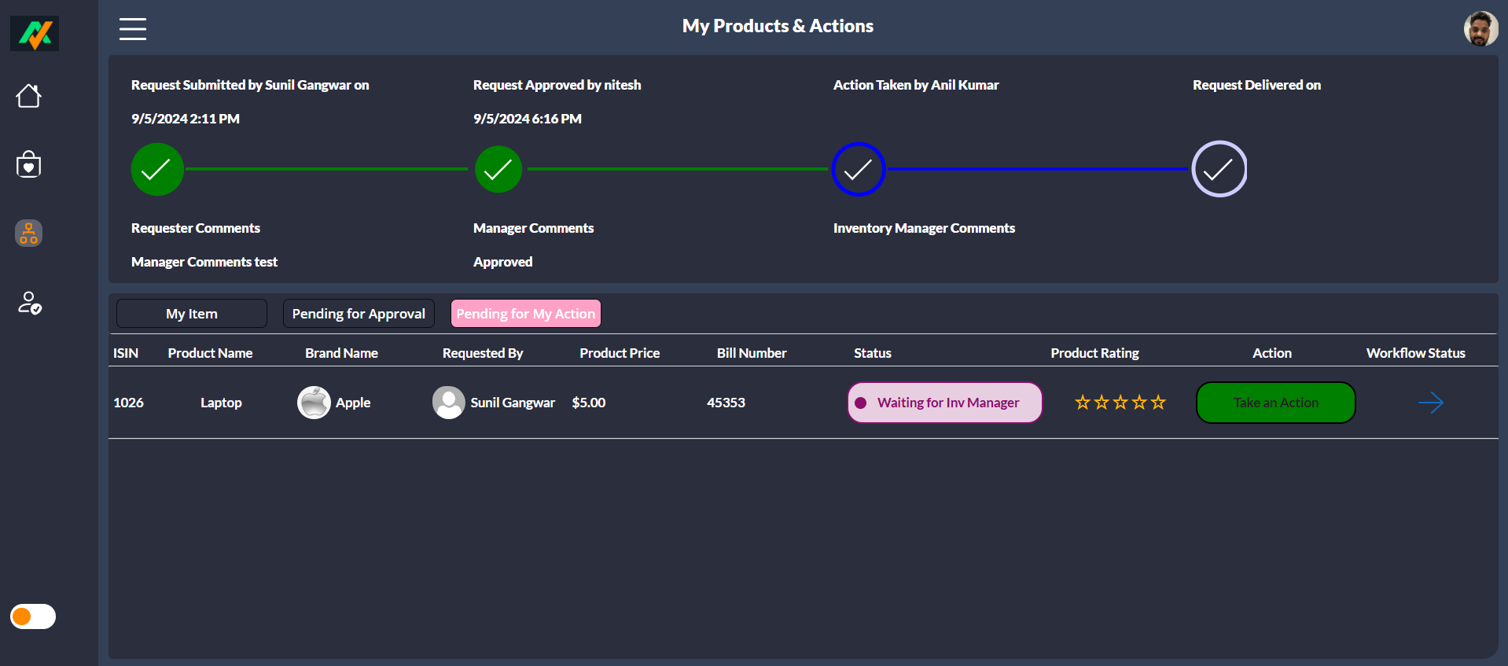
Task: Select the Pending for My Action tab
Action: [x=525, y=314]
